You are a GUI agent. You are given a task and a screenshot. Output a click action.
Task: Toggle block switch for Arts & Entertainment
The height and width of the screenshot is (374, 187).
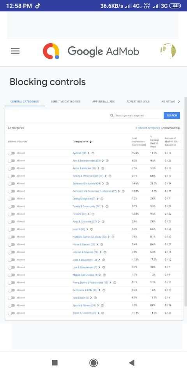(11, 161)
